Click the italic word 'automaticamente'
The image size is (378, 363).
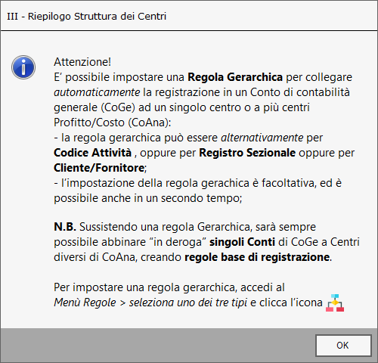pos(97,92)
